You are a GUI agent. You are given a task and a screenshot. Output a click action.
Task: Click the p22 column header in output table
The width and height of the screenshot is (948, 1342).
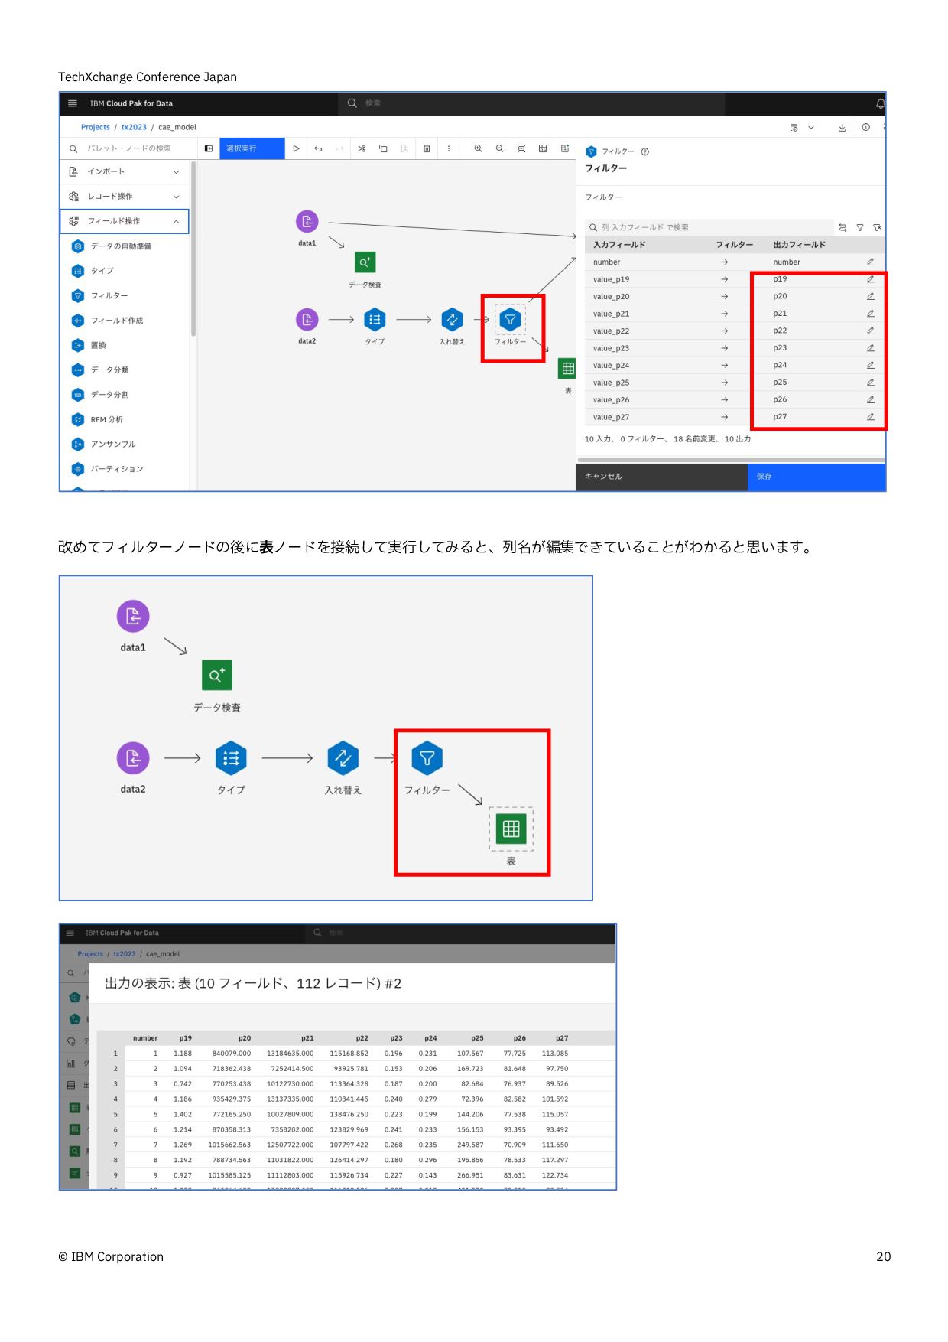(362, 1038)
